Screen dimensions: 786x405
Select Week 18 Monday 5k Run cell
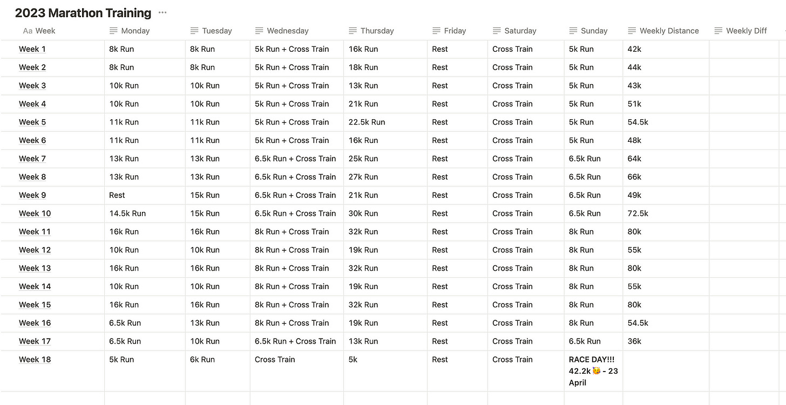[x=145, y=371]
